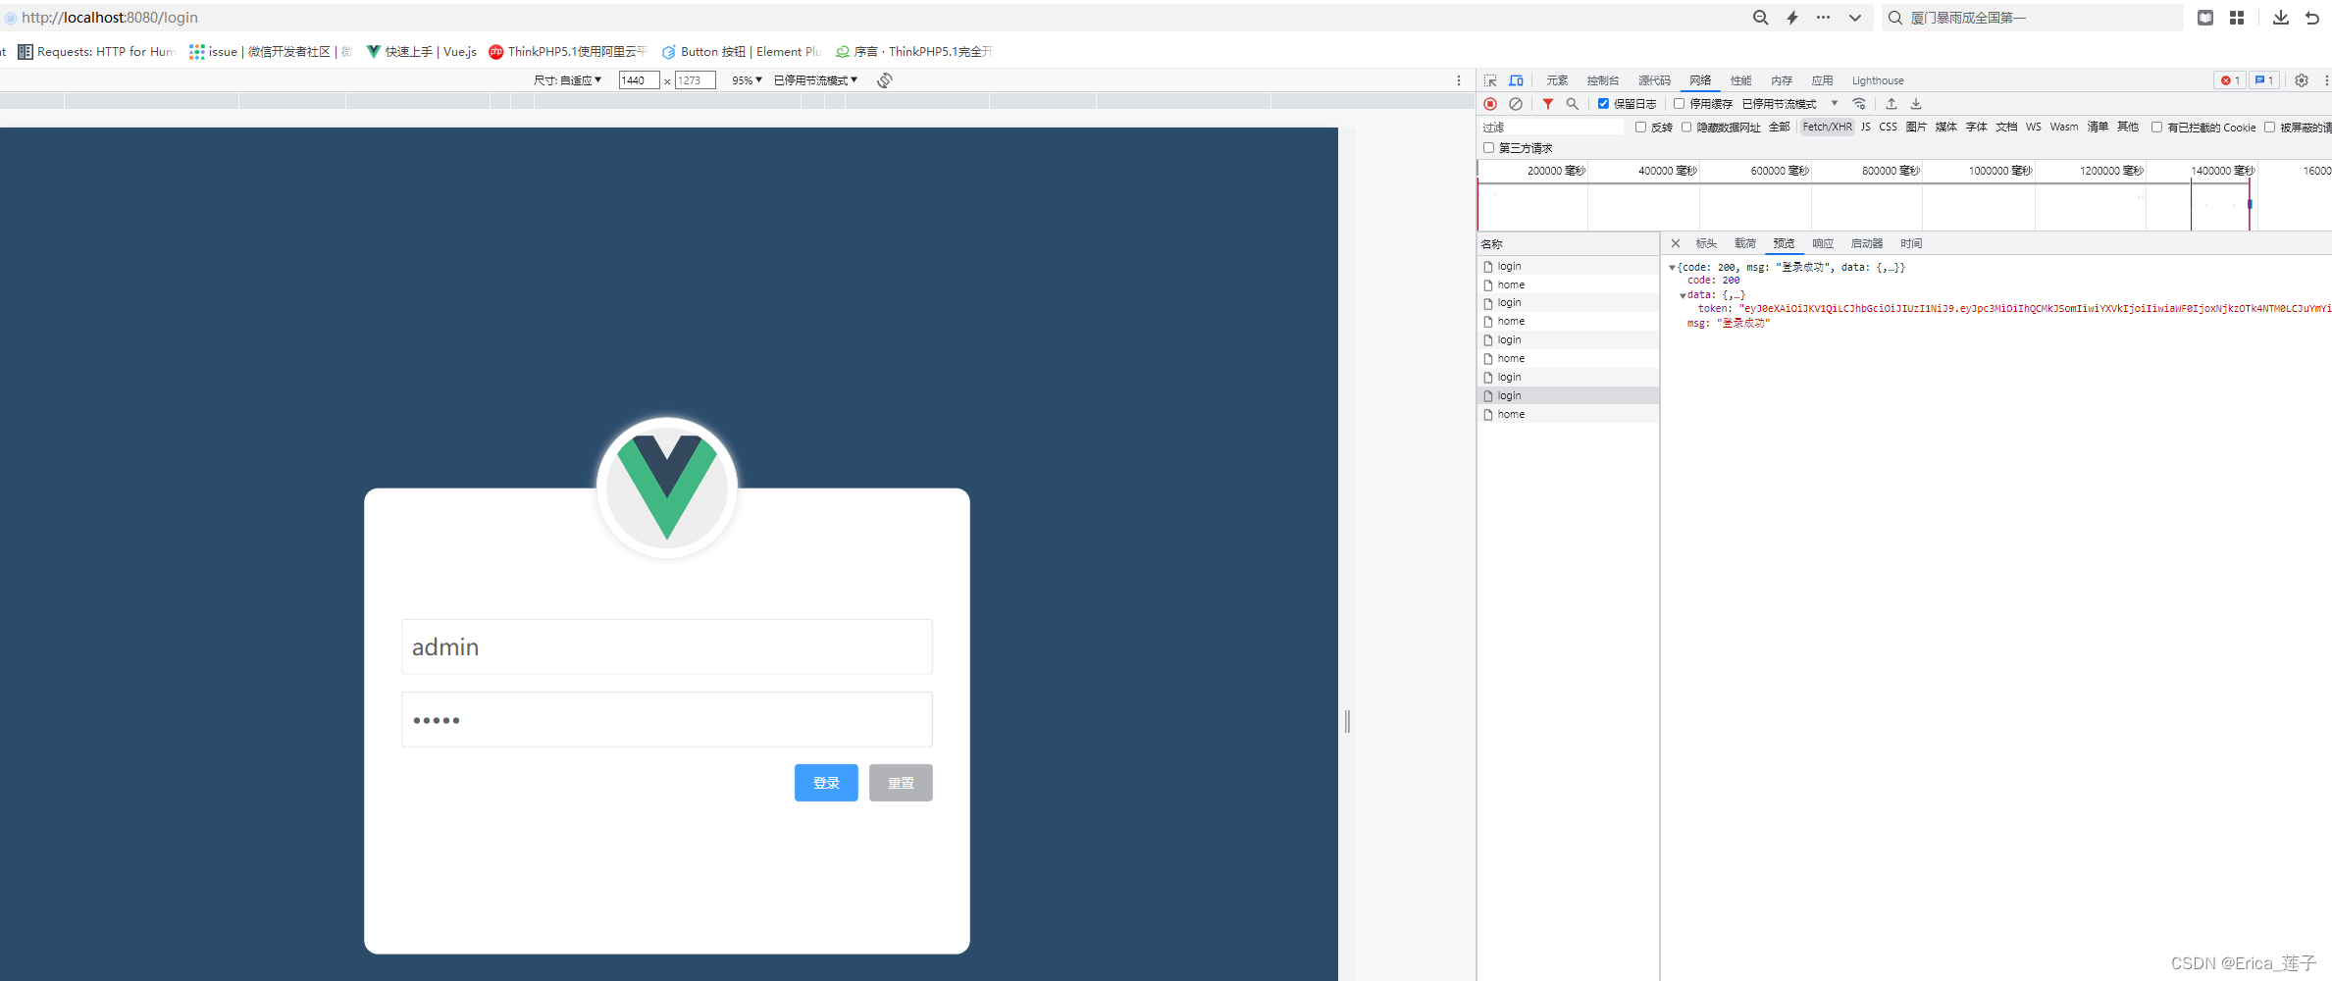The height and width of the screenshot is (981, 2332).
Task: Check the 被屏蔽的请求 checkbox
Action: click(2269, 128)
